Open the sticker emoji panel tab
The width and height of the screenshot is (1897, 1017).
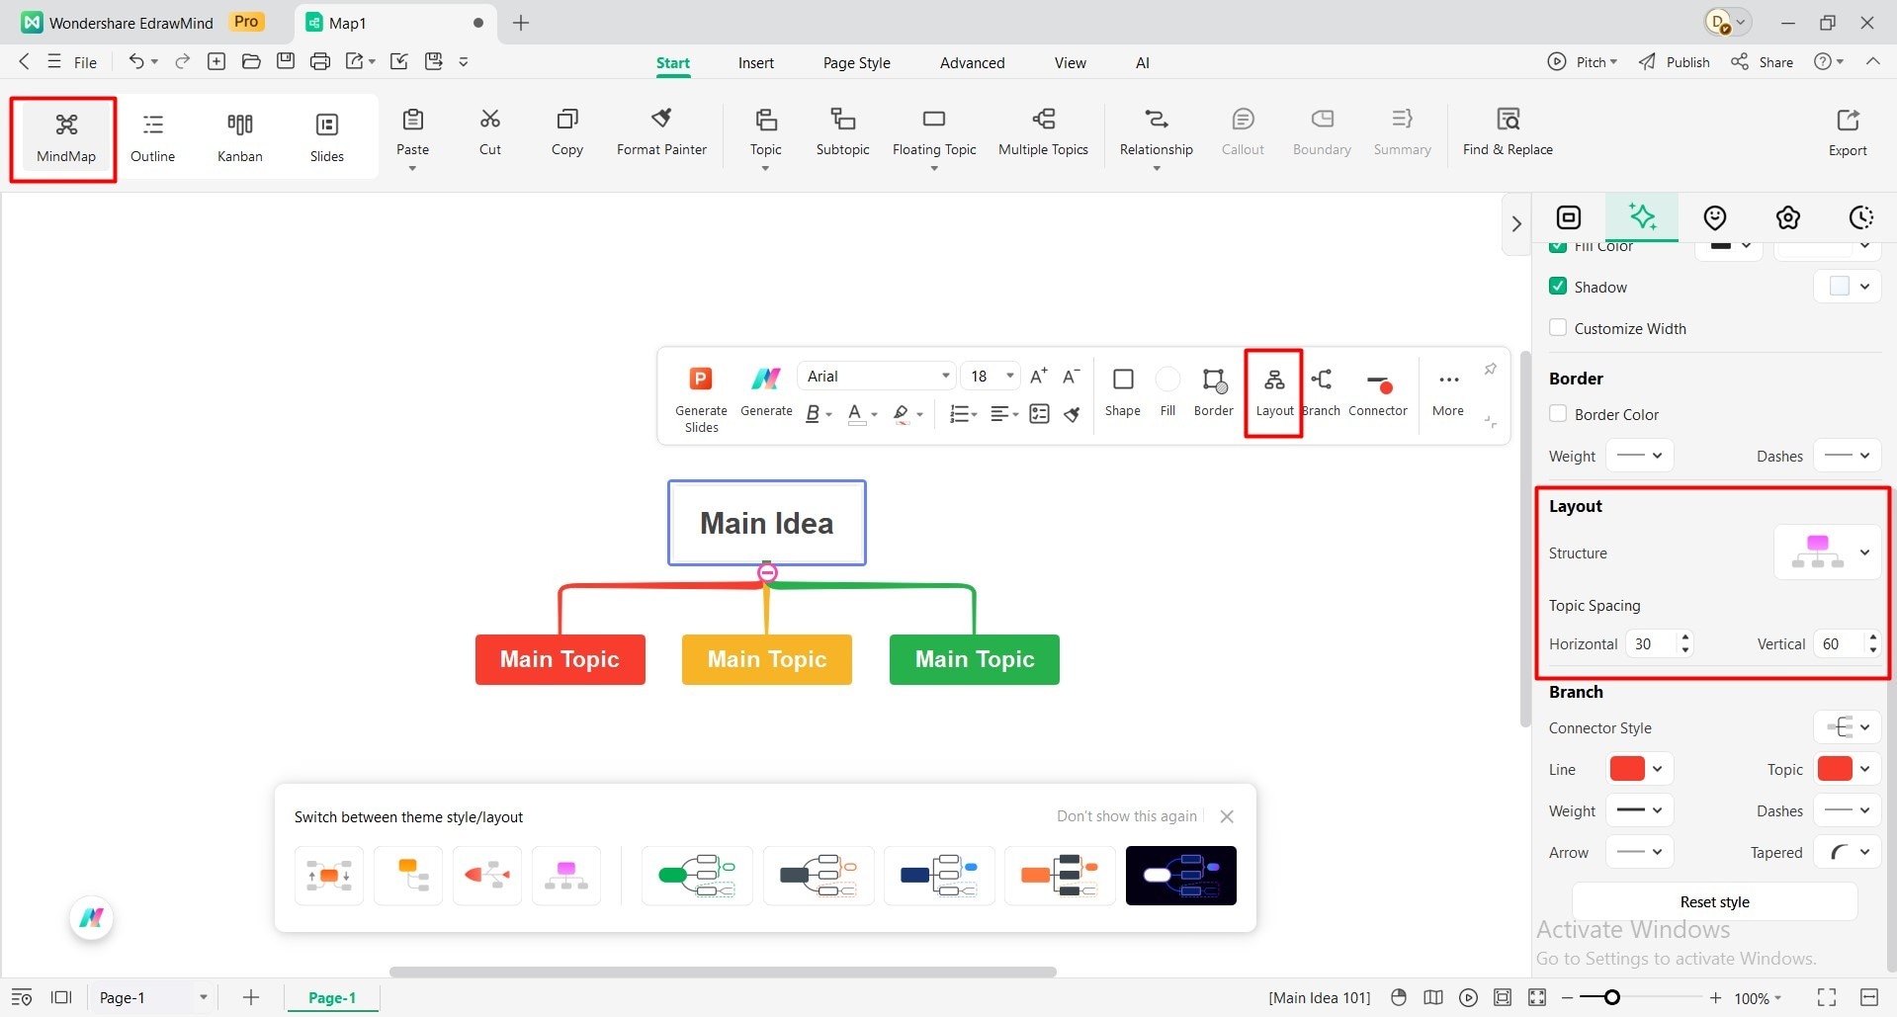pyautogui.click(x=1715, y=217)
